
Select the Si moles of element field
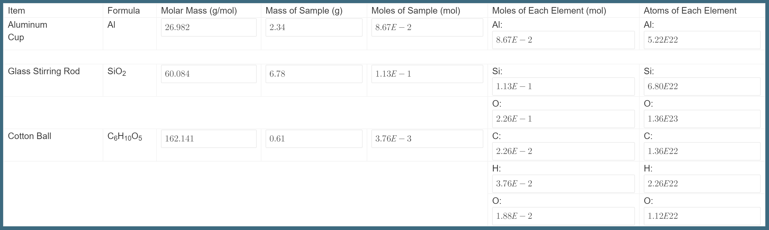(x=564, y=87)
